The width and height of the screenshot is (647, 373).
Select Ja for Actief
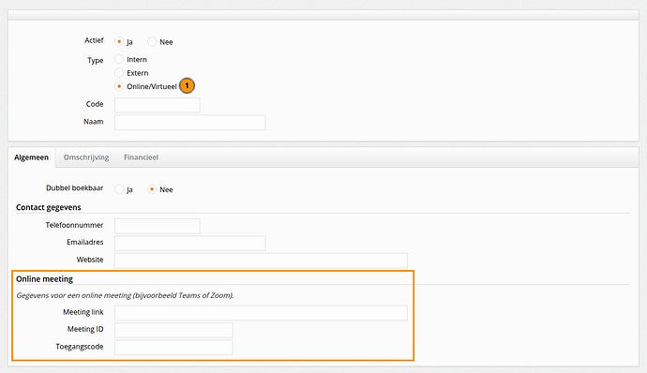pos(119,41)
